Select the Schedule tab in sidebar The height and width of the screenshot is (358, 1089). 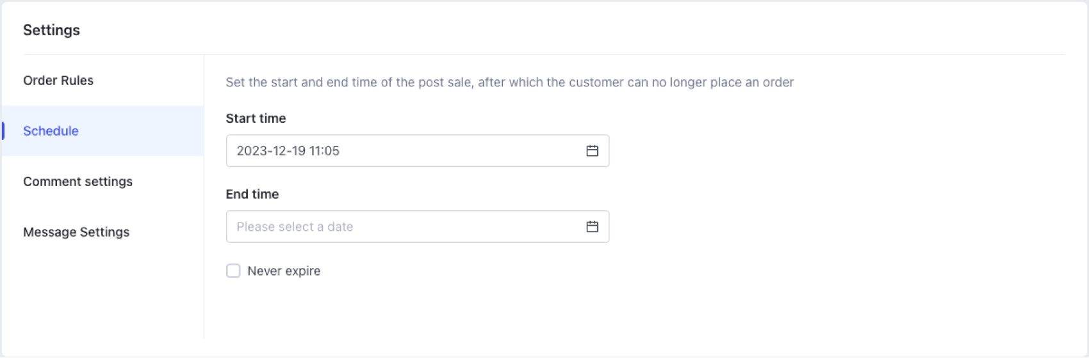51,131
